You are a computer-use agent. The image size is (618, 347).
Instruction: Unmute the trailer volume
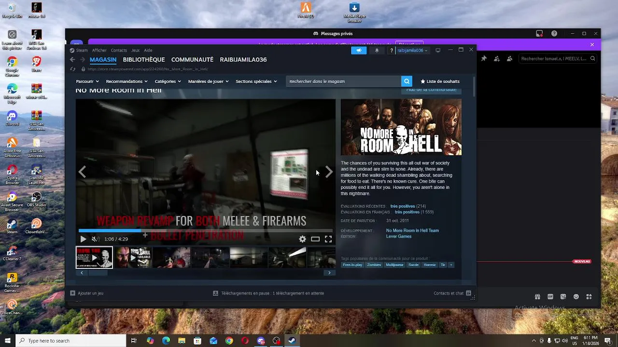(95, 239)
